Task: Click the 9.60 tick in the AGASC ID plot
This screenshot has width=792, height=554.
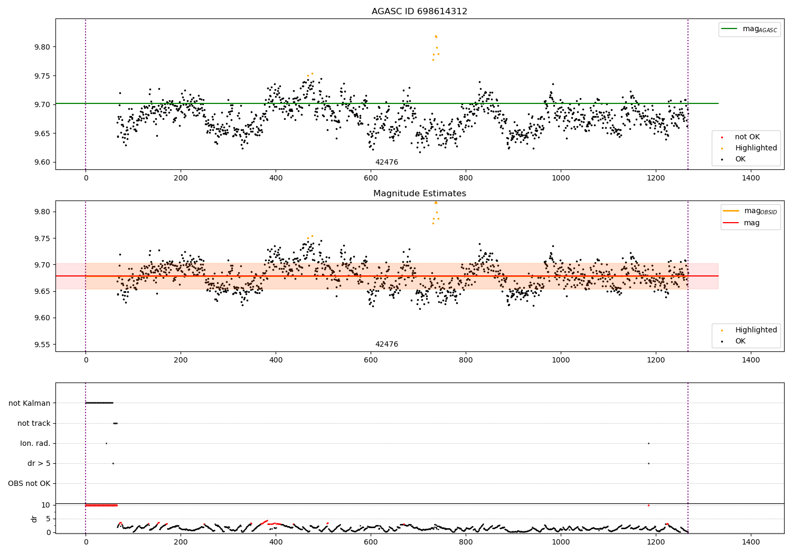Action: (42, 163)
